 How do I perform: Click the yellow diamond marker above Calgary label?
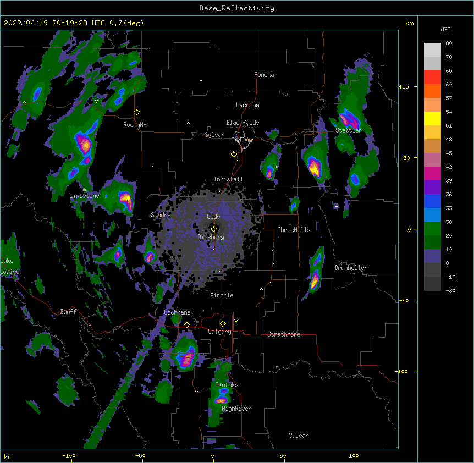(x=223, y=324)
